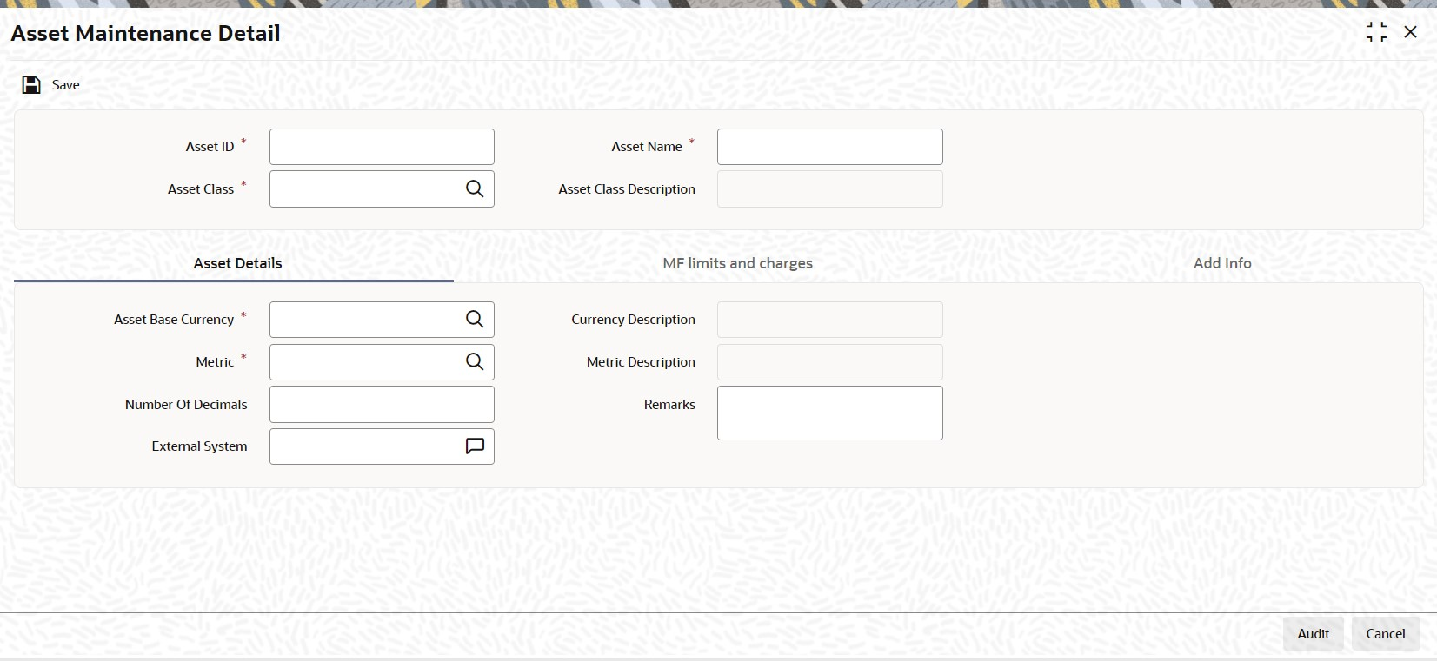The height and width of the screenshot is (661, 1437).
Task: Click the 'Currency Description' label
Action: click(x=633, y=320)
